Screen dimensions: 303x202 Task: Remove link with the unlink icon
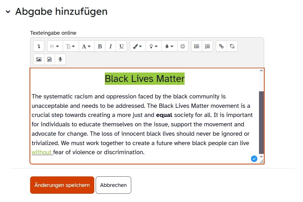[232, 46]
